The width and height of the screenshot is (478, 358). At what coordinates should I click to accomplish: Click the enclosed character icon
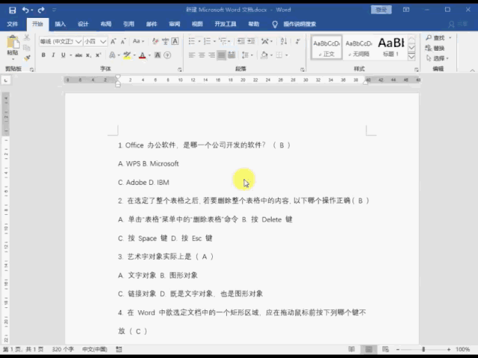click(x=167, y=55)
